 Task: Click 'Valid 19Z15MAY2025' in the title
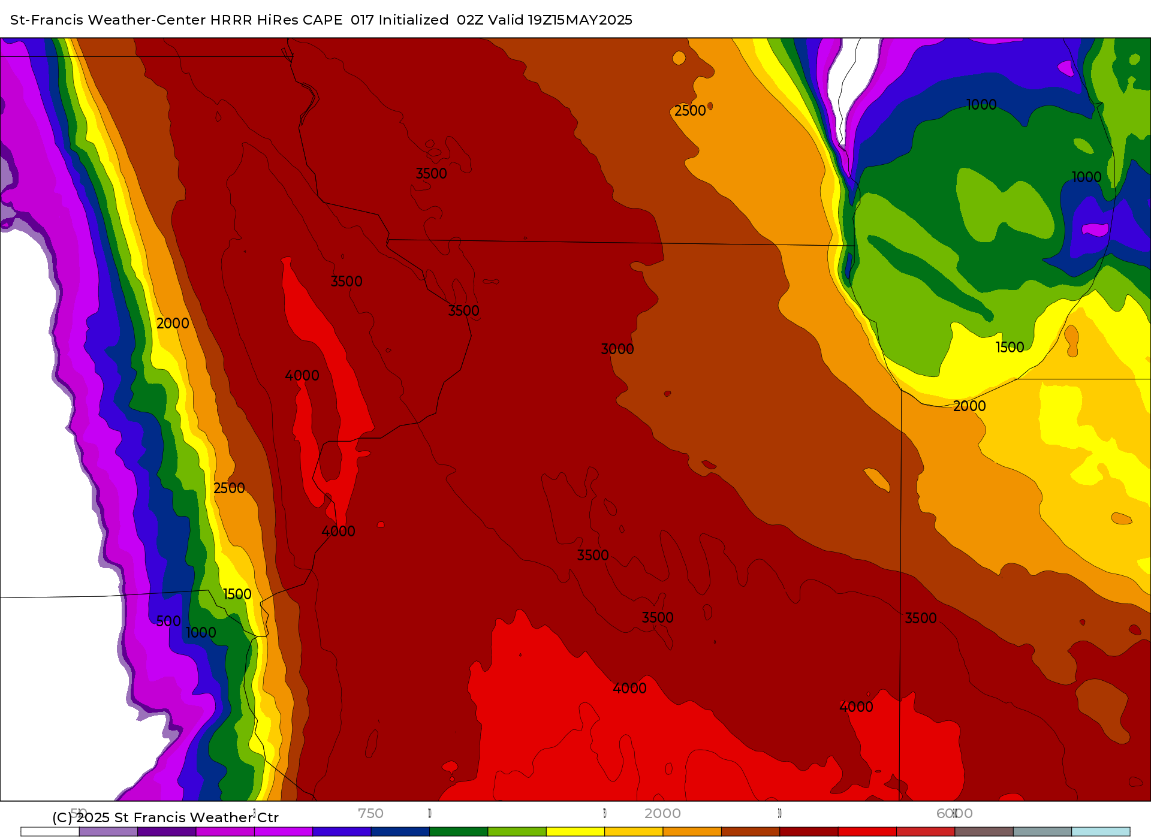click(x=561, y=20)
